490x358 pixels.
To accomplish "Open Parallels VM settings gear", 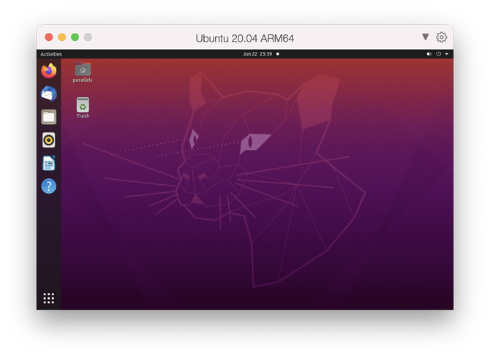I will point(442,37).
